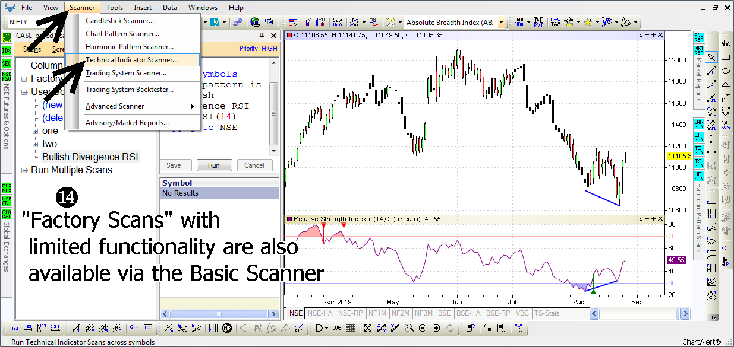This screenshot has width=734, height=347.
Task: Click the 52w HiLo icon
Action: (337, 23)
